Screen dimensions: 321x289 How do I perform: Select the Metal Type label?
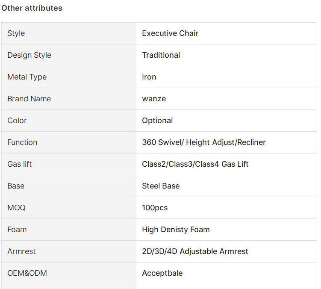pyautogui.click(x=27, y=77)
